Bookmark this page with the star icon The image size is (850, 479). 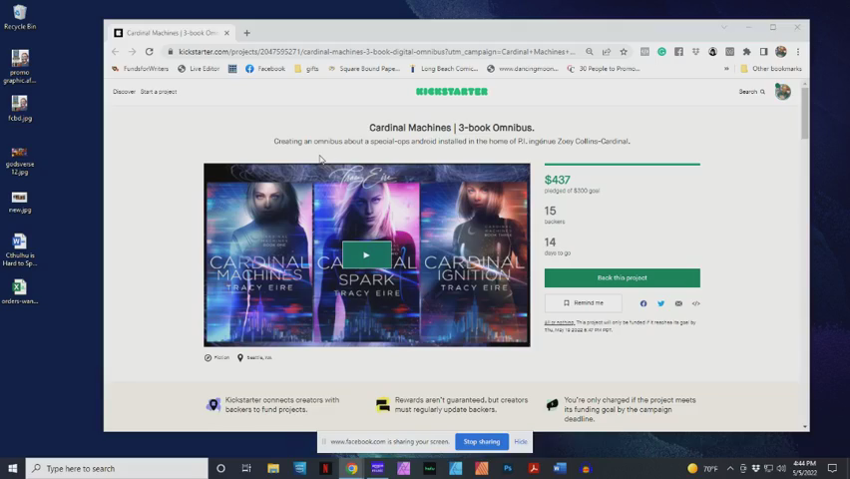click(624, 52)
